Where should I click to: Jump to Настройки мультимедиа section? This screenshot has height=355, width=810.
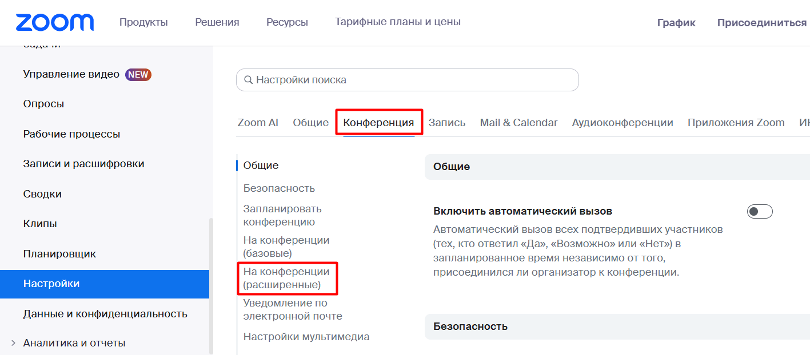(306, 337)
